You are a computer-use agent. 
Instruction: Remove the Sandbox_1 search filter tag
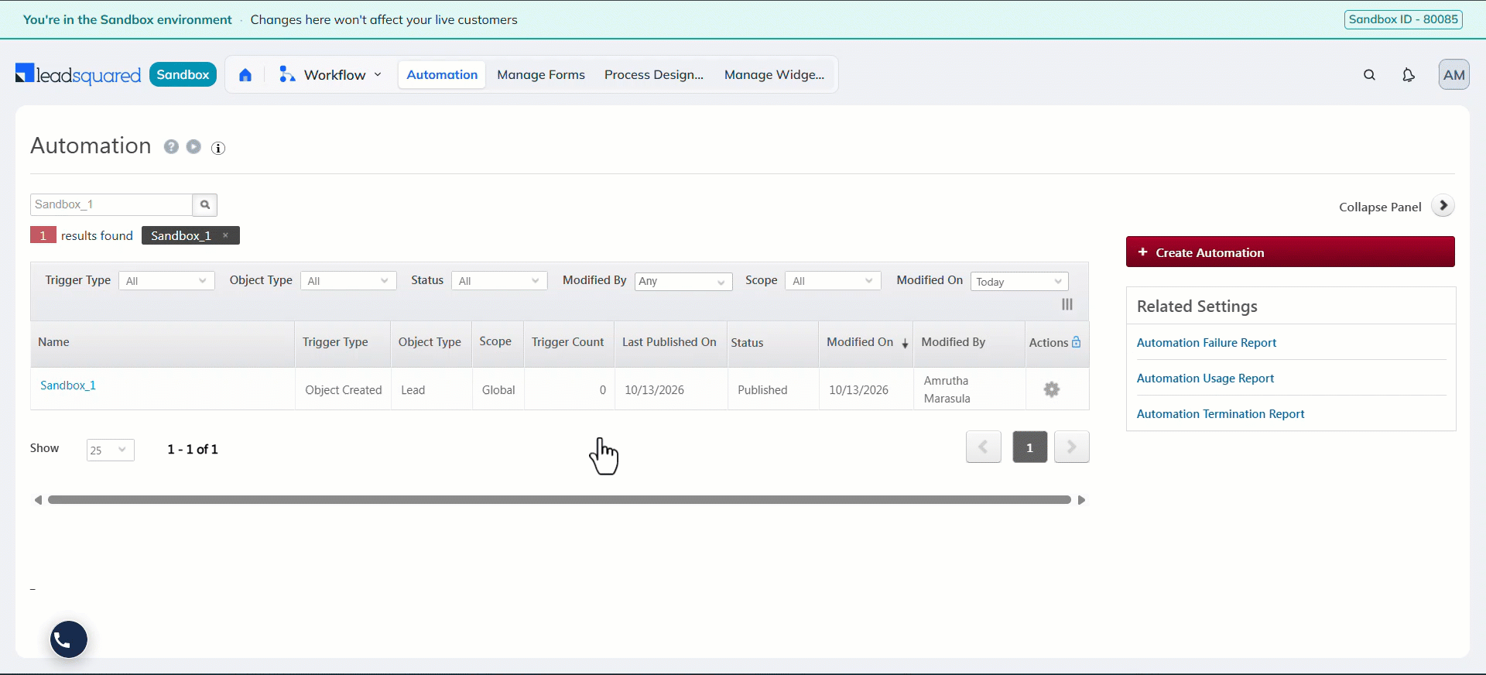[225, 235]
